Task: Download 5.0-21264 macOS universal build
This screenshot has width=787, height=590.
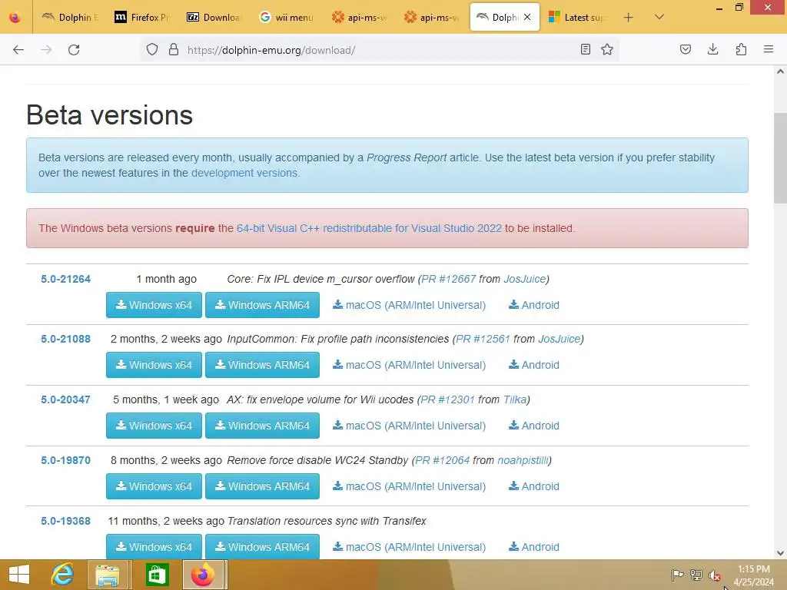Action: coord(409,305)
